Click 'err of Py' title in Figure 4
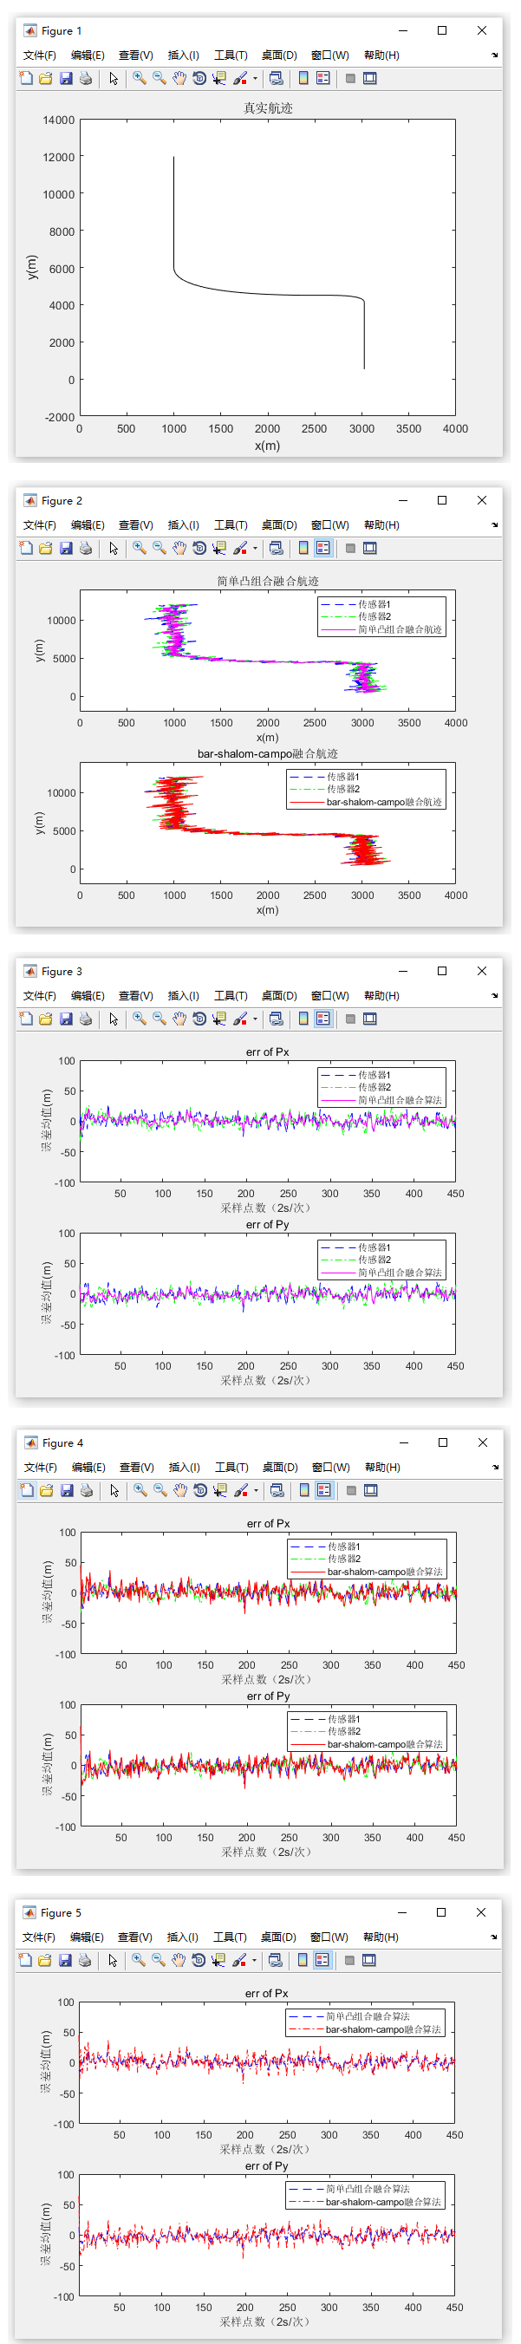This screenshot has width=521, height=2344. [x=268, y=1696]
